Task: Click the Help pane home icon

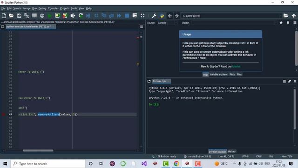Action: (x=281, y=23)
